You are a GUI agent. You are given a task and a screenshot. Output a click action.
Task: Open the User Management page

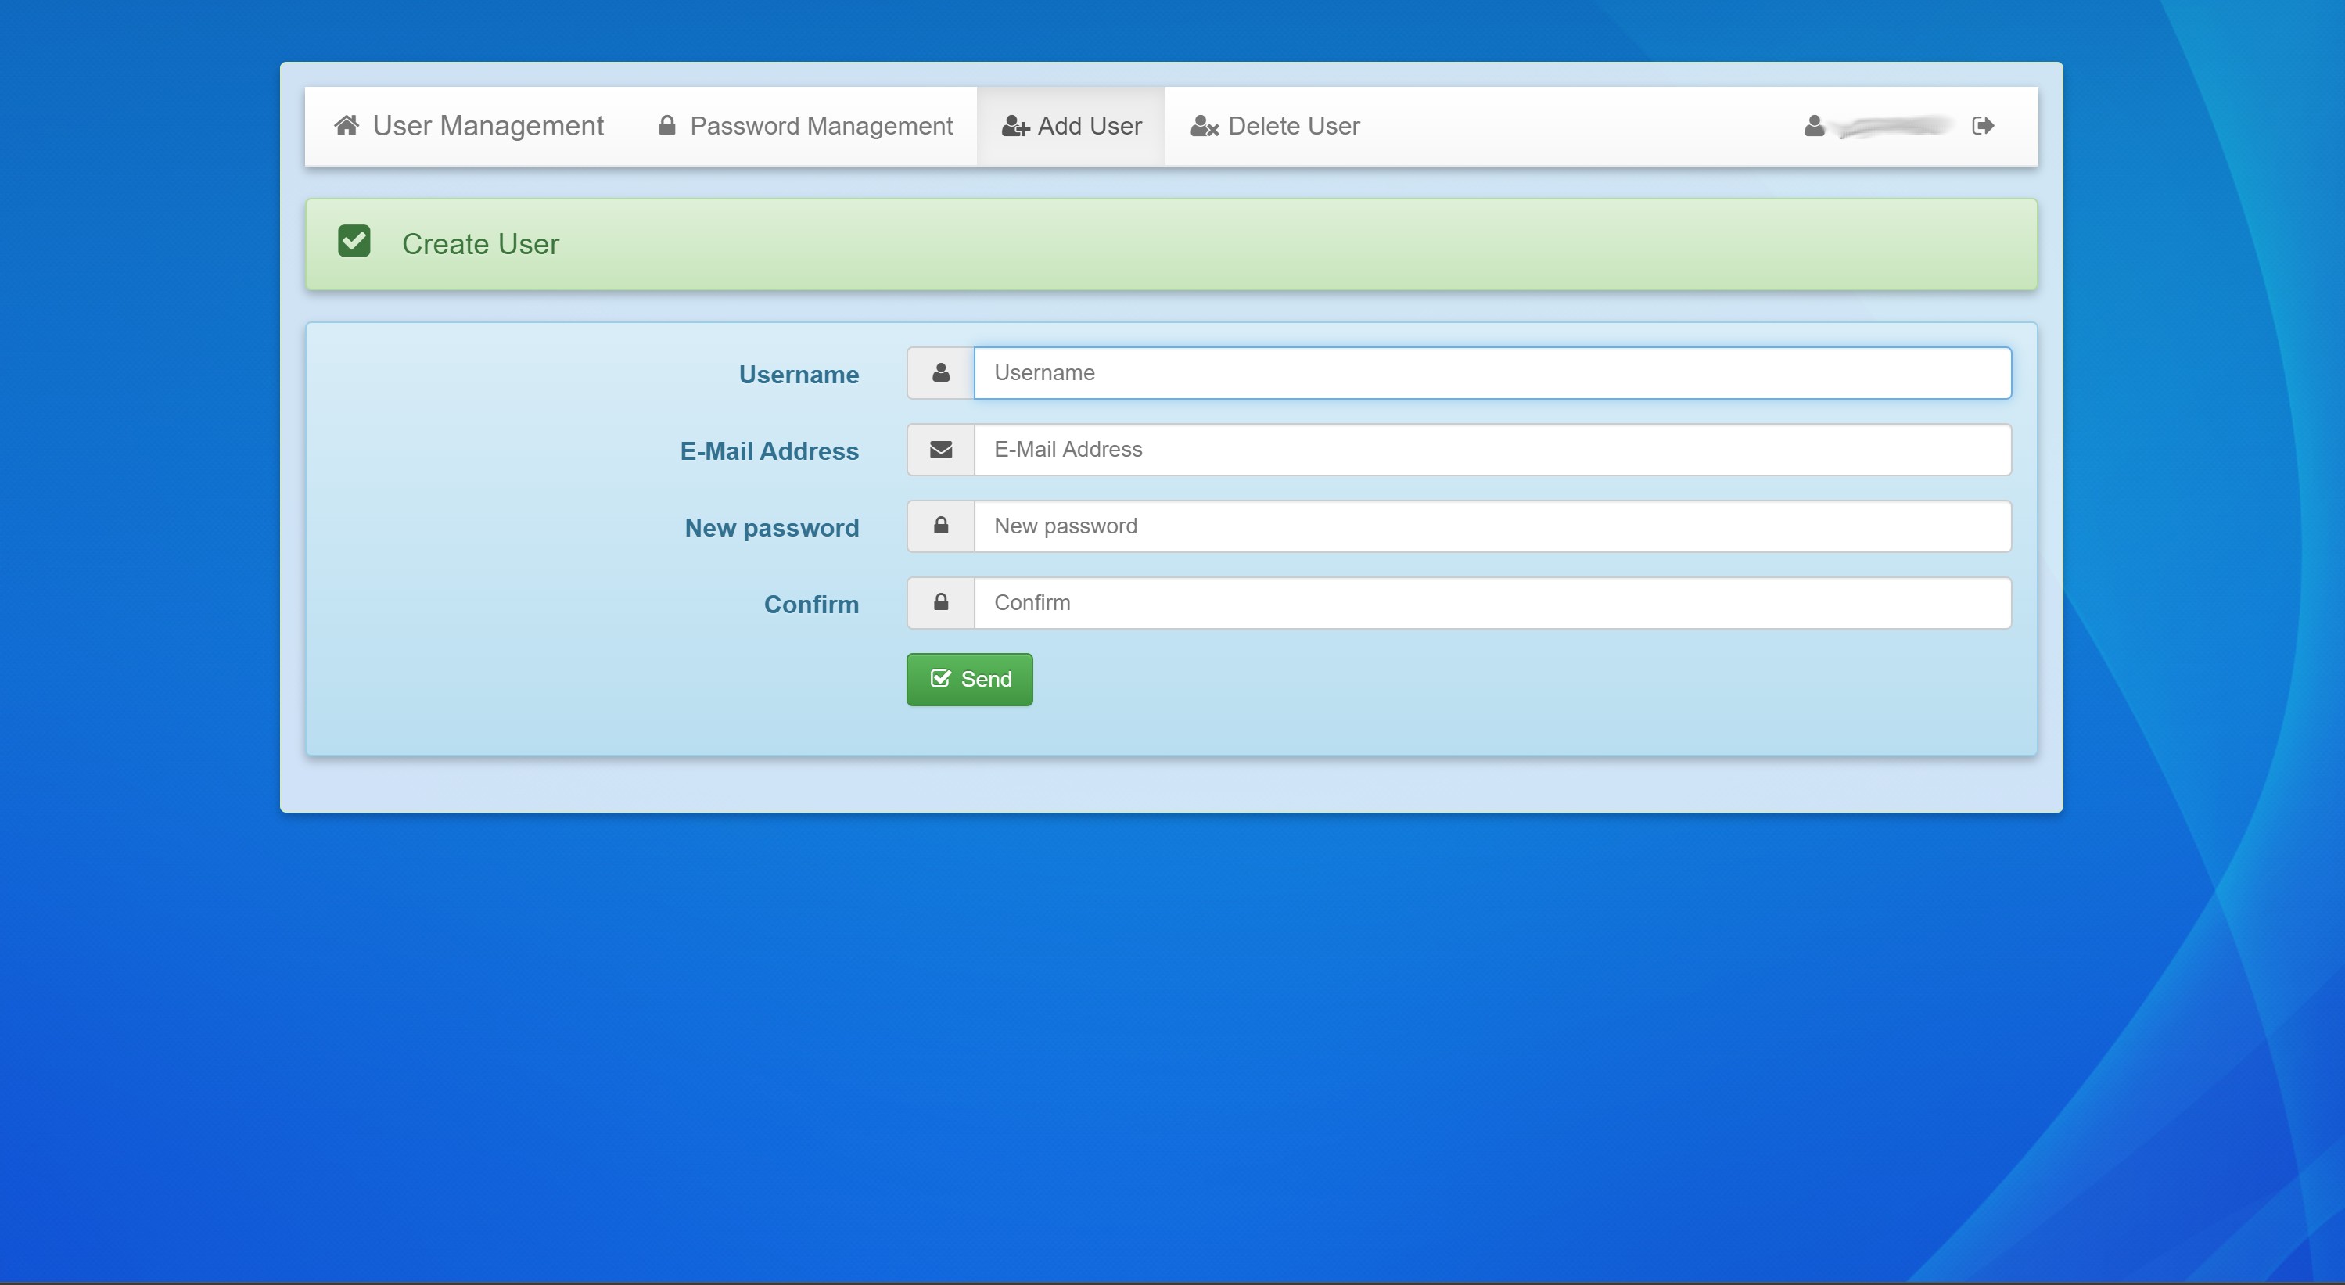point(487,126)
